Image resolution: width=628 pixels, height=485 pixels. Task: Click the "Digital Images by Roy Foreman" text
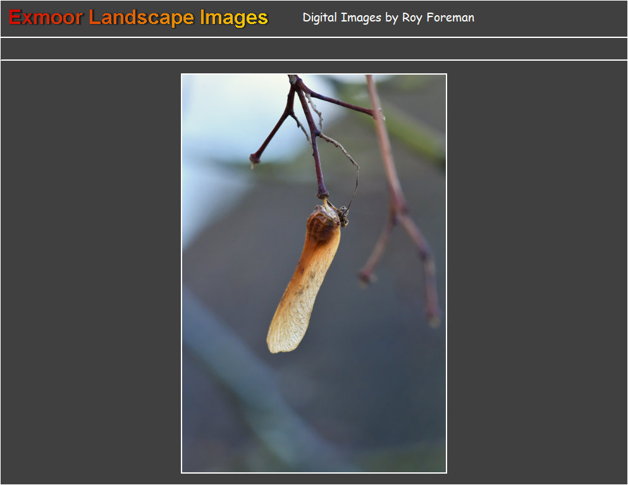tap(388, 18)
